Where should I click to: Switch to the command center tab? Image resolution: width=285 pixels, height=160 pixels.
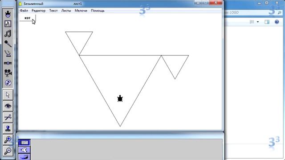click(24, 143)
